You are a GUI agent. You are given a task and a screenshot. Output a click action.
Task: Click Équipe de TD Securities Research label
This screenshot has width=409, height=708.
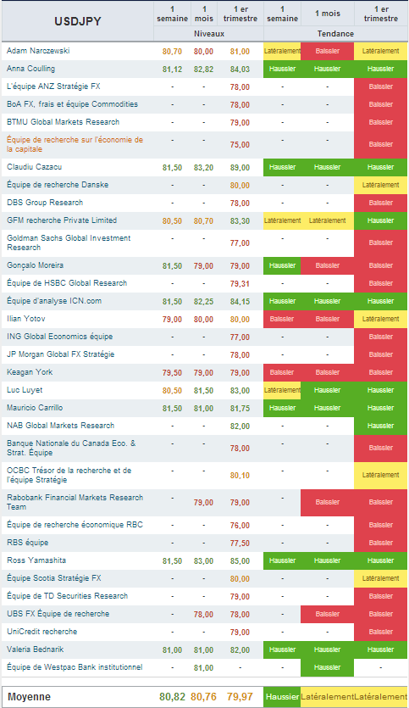coord(67,596)
